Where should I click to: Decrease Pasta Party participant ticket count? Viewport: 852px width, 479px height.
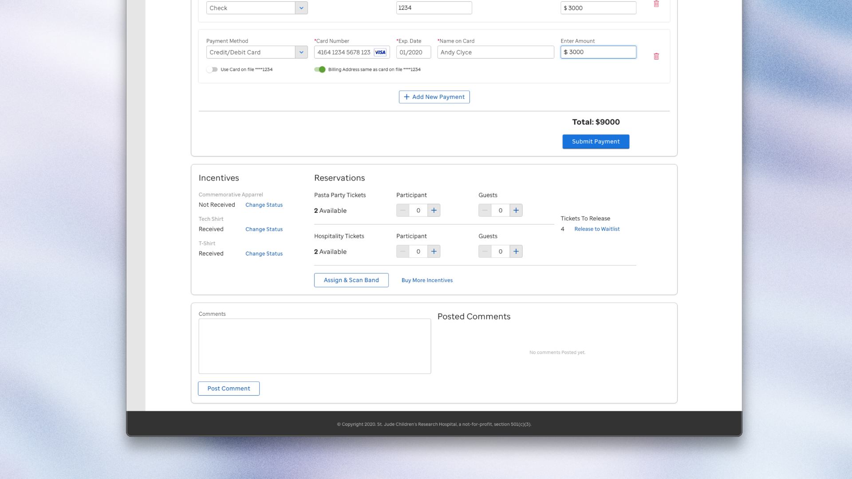click(402, 210)
